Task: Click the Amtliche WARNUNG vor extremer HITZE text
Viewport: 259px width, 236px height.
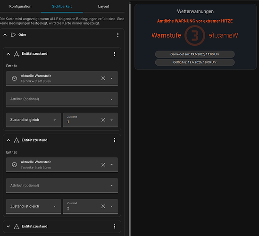Action: point(195,21)
